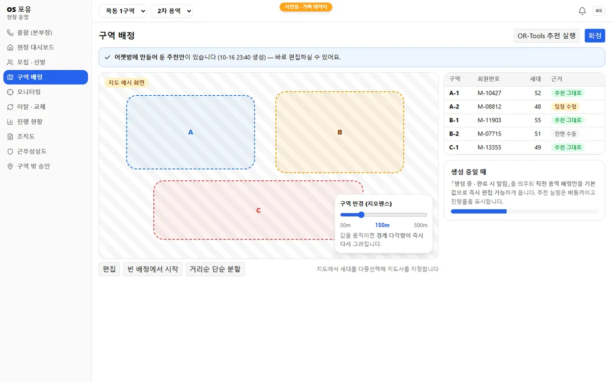Select row B-1 zone cell
612x382 pixels.
pyautogui.click(x=454, y=120)
